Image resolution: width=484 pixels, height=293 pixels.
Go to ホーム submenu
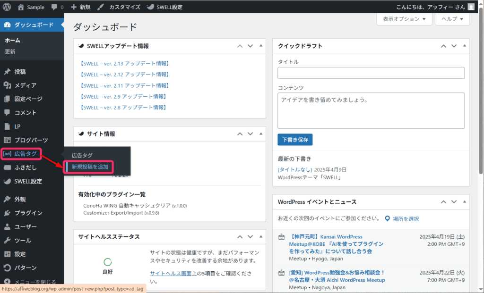[13, 41]
